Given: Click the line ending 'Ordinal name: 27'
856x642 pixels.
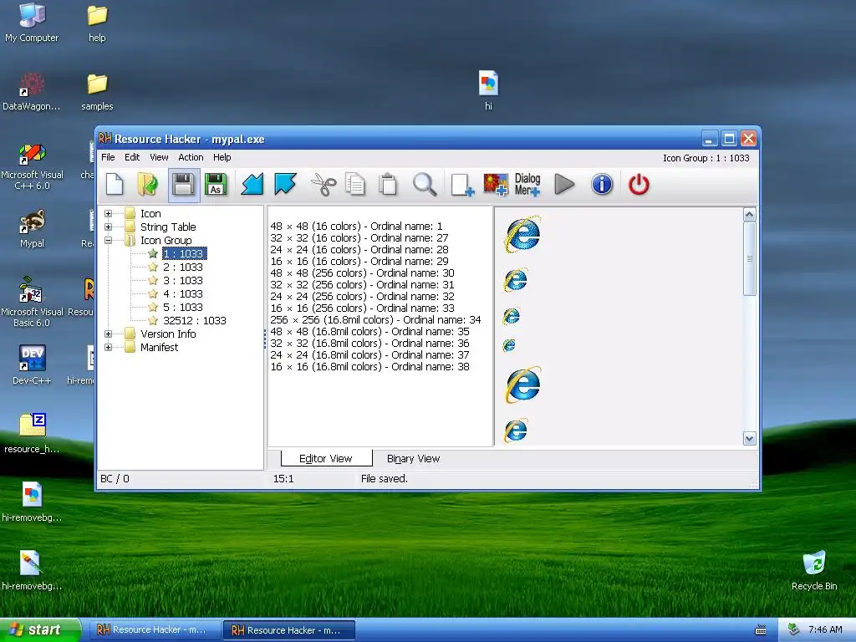Looking at the screenshot, I should click(359, 238).
